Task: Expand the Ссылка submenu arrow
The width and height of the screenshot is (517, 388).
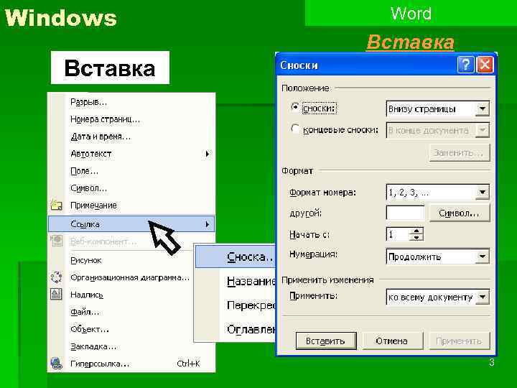Action: [207, 224]
